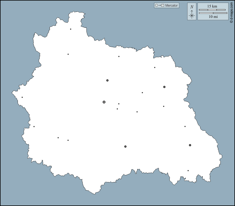Screen dimensions: 235x206
Task: Click the 10 mi scale label
Action: [x=213, y=17]
